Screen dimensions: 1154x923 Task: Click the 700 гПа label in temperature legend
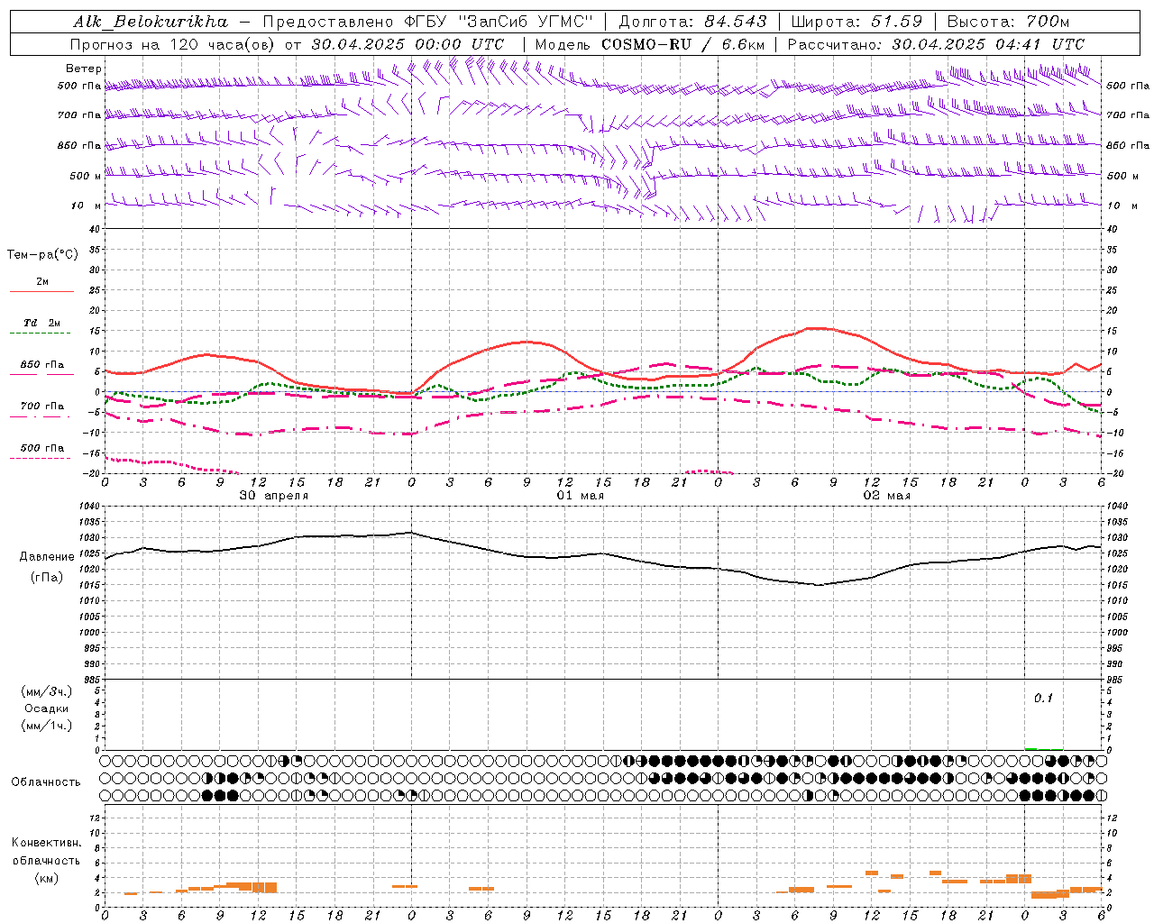(42, 407)
